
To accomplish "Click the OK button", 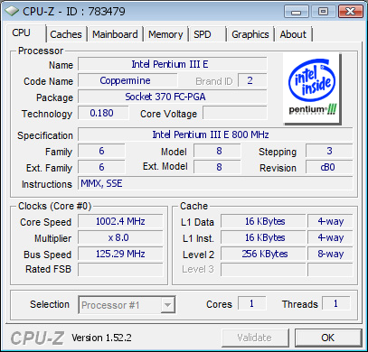I will [328, 338].
